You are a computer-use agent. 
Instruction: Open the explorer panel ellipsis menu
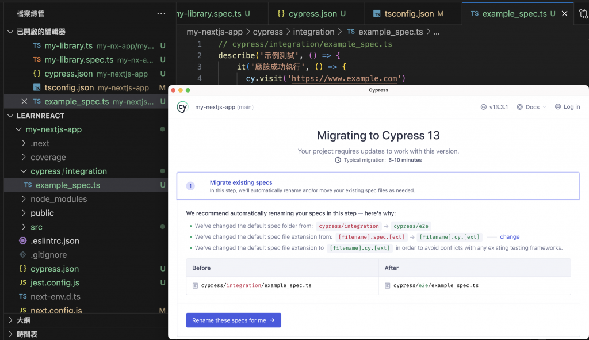click(x=161, y=14)
